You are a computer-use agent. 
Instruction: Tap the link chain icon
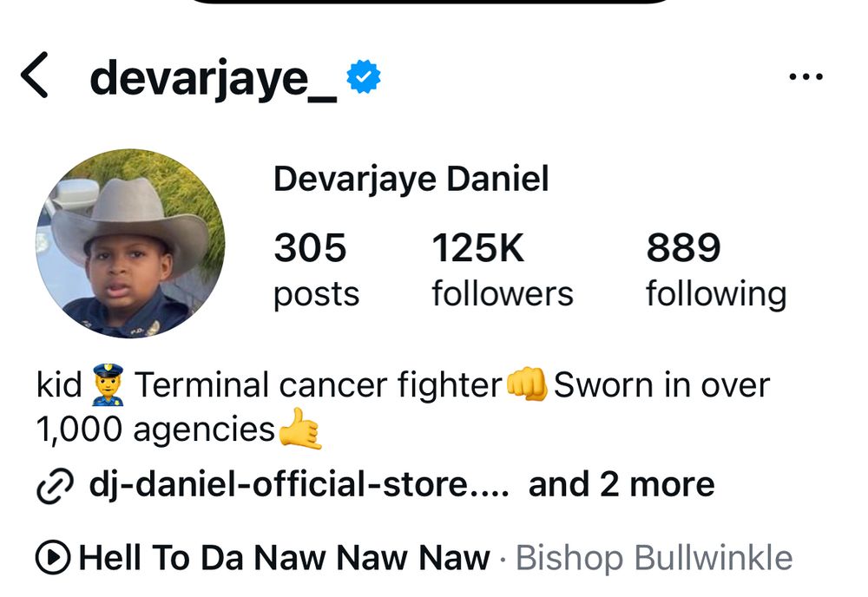click(x=55, y=486)
